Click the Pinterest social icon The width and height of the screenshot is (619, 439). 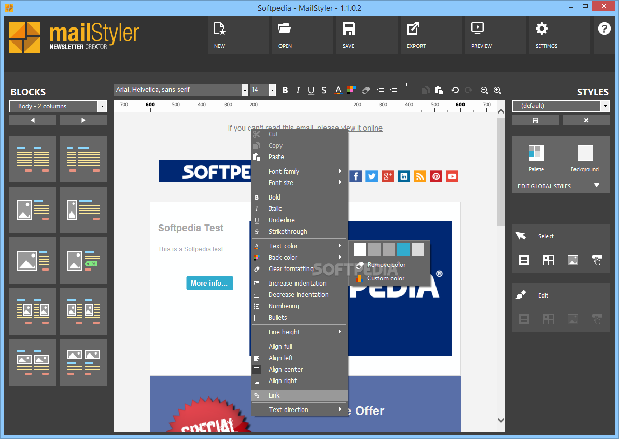(436, 176)
